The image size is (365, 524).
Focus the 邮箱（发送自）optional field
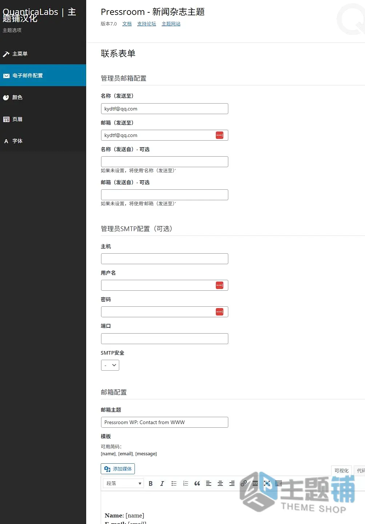(164, 195)
